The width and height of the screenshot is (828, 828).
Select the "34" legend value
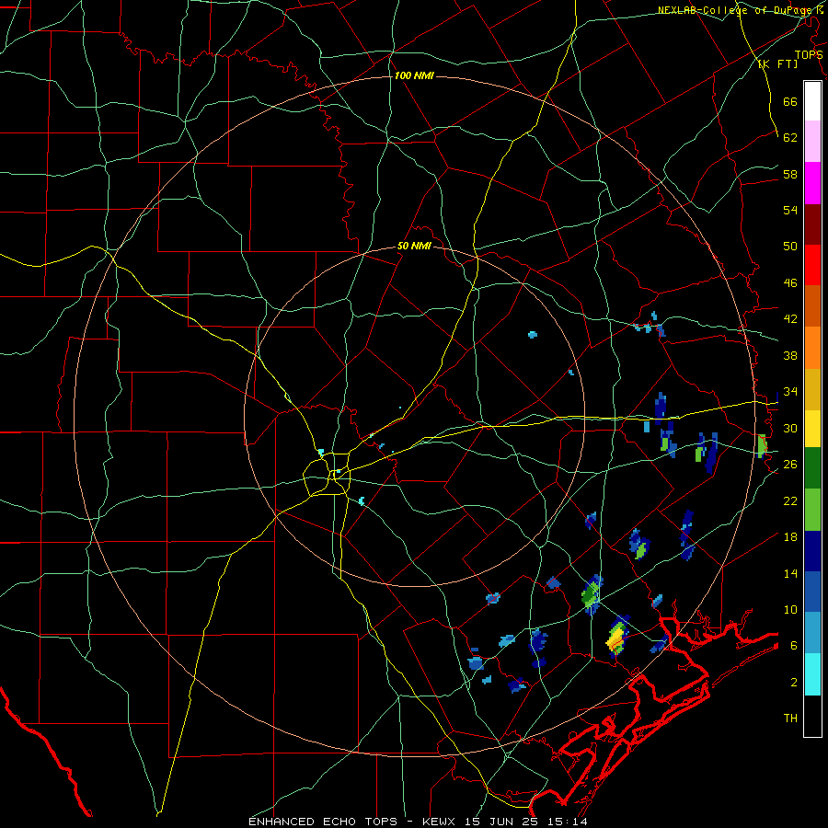click(790, 392)
